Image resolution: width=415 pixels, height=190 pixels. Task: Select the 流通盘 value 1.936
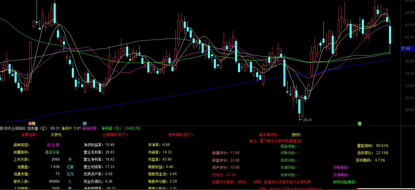[55, 167]
